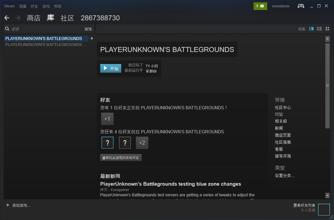Open the inbox envelope notification

coord(260,6)
